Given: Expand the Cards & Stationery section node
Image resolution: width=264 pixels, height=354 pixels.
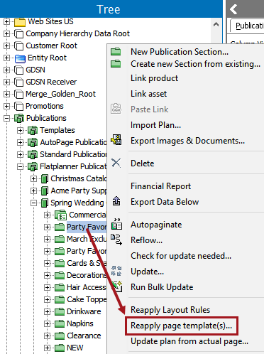Looking at the screenshot, I should [x=47, y=264].
